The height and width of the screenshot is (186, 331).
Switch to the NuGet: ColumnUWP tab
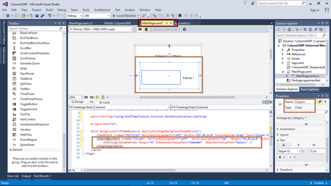pyautogui.click(x=118, y=23)
